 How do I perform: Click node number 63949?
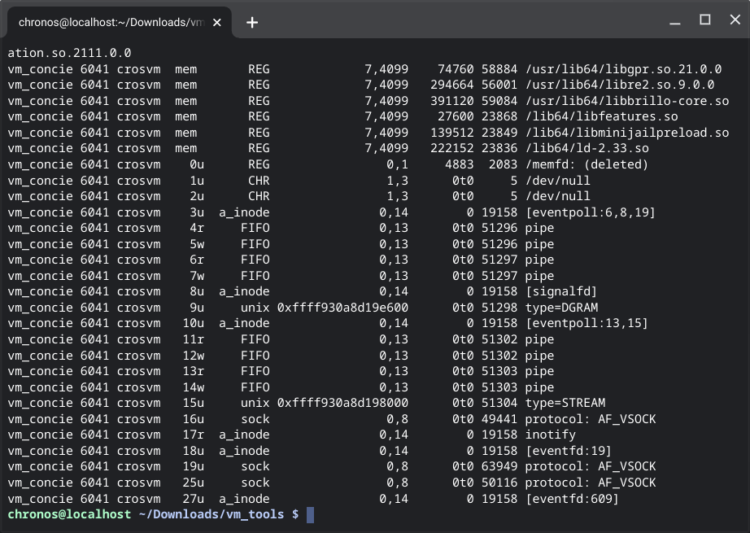[x=499, y=466]
